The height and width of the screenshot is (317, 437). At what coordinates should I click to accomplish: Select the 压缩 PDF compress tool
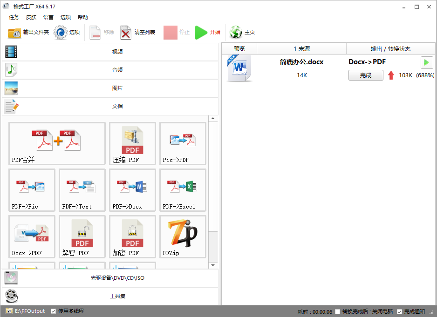tap(132, 143)
